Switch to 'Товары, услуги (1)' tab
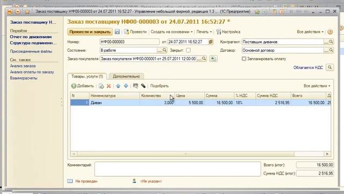This screenshot has height=194, width=344. 87,77
